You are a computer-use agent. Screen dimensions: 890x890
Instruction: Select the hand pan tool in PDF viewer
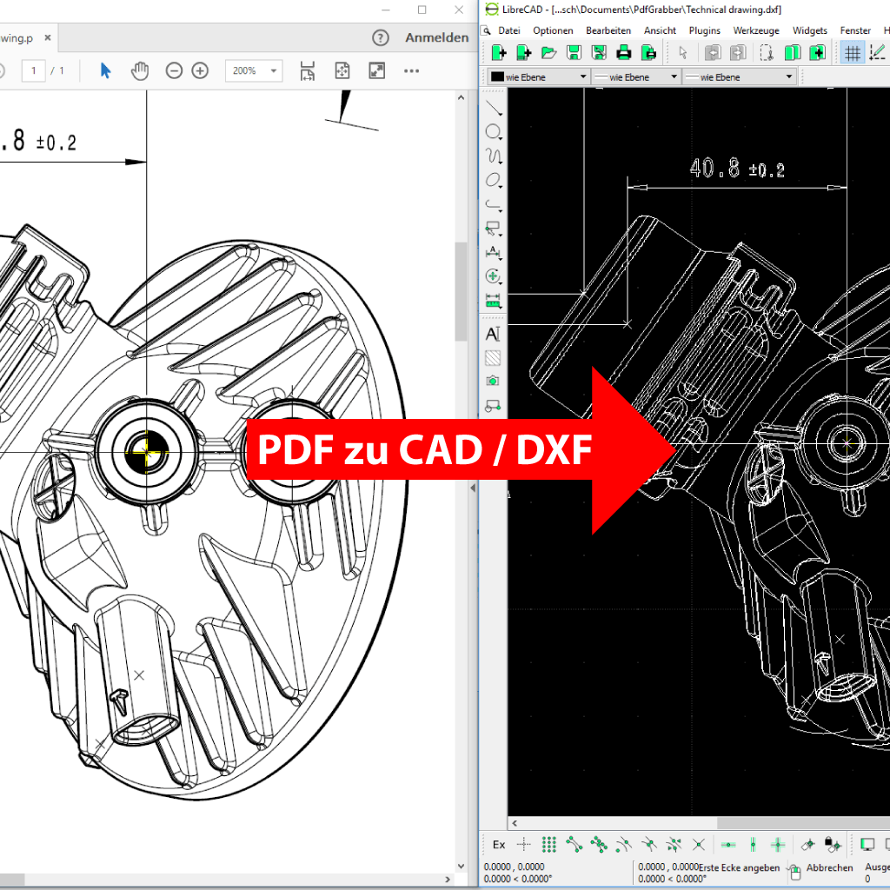point(140,70)
